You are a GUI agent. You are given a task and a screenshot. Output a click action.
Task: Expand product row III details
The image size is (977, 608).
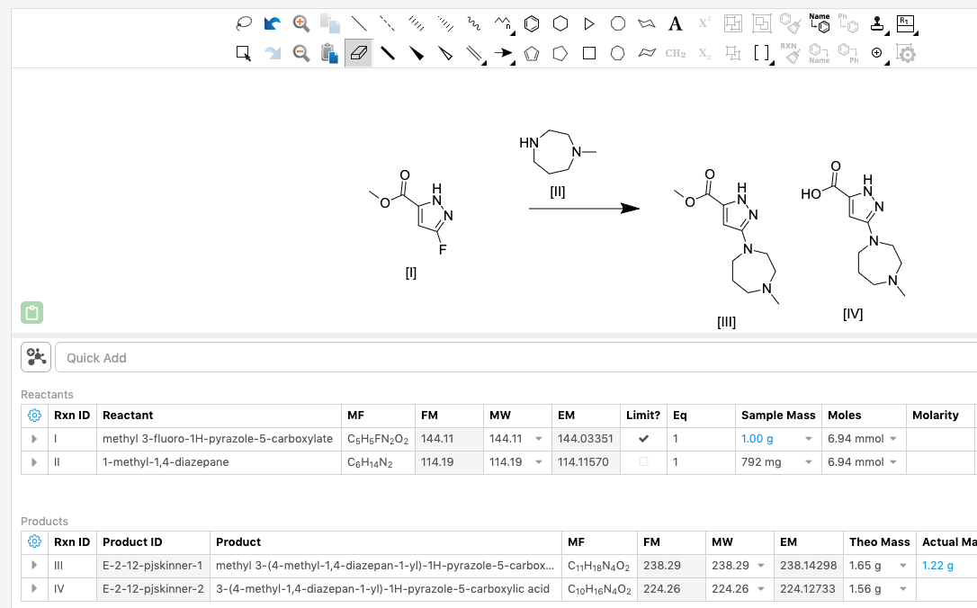click(34, 566)
